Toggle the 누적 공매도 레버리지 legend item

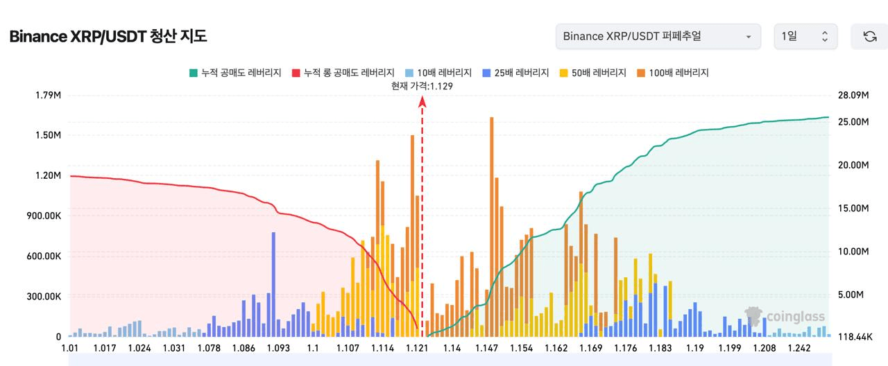[x=235, y=73]
